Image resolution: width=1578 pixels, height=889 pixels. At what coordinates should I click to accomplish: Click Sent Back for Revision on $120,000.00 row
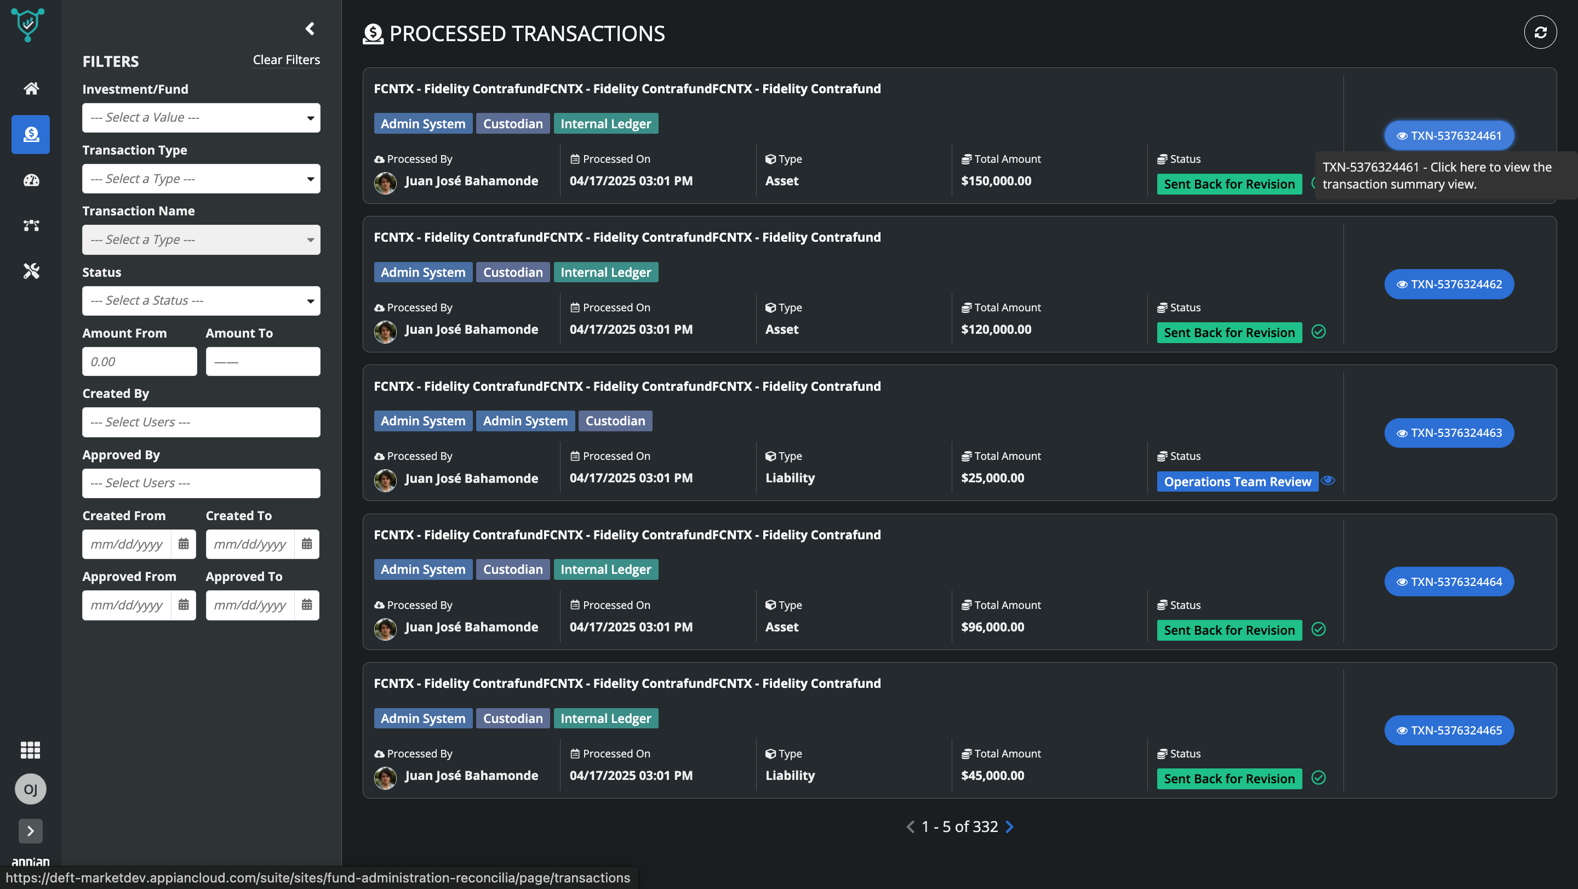point(1229,333)
